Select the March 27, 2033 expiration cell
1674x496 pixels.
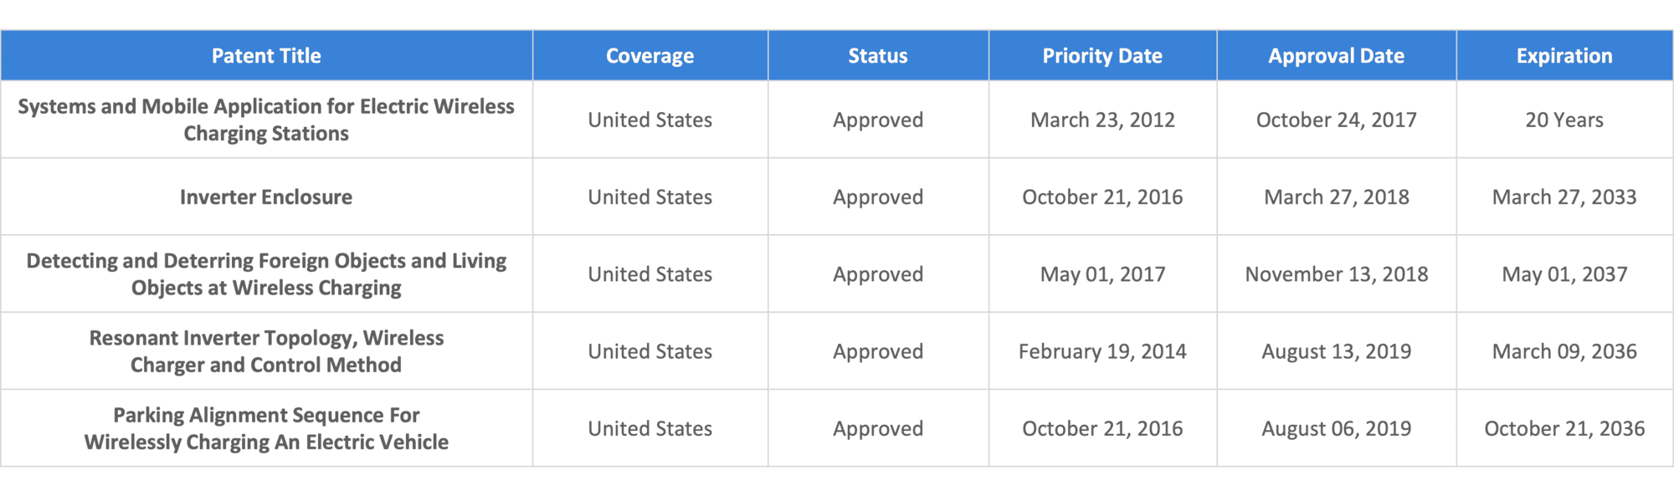(1564, 197)
